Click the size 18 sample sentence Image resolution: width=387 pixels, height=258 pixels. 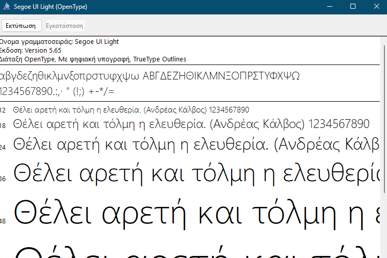pyautogui.click(x=191, y=124)
